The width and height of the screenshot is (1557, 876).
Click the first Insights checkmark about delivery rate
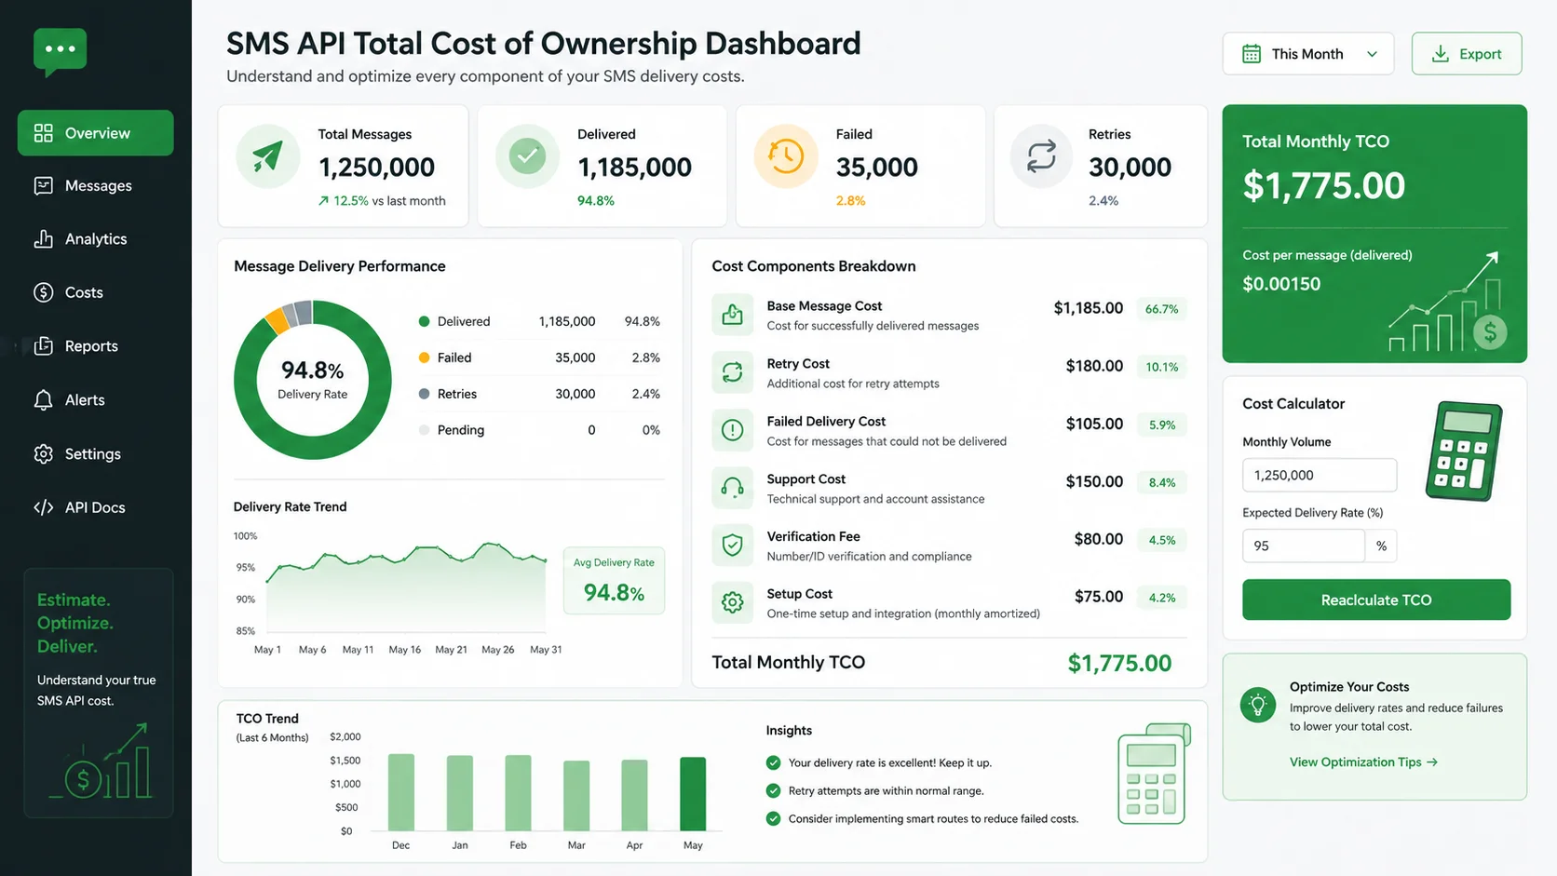click(x=773, y=762)
